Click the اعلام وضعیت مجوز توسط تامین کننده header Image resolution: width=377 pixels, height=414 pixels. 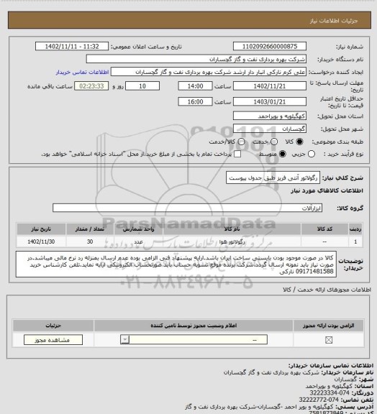click(x=194, y=326)
